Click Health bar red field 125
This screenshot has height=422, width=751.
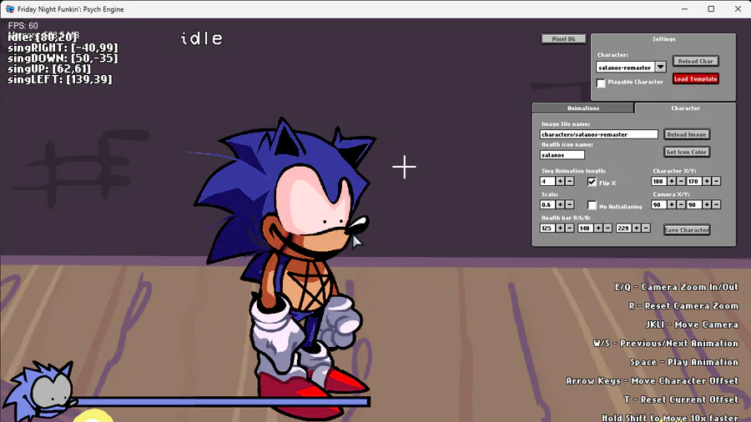(x=547, y=229)
